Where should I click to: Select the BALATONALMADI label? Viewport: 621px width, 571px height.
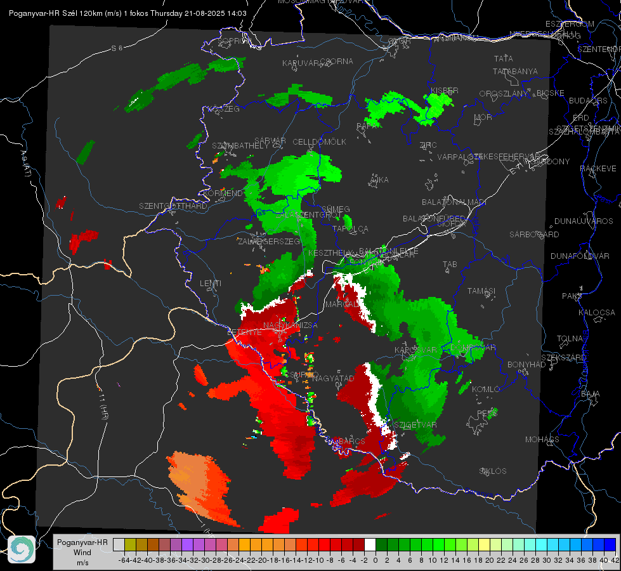454,202
